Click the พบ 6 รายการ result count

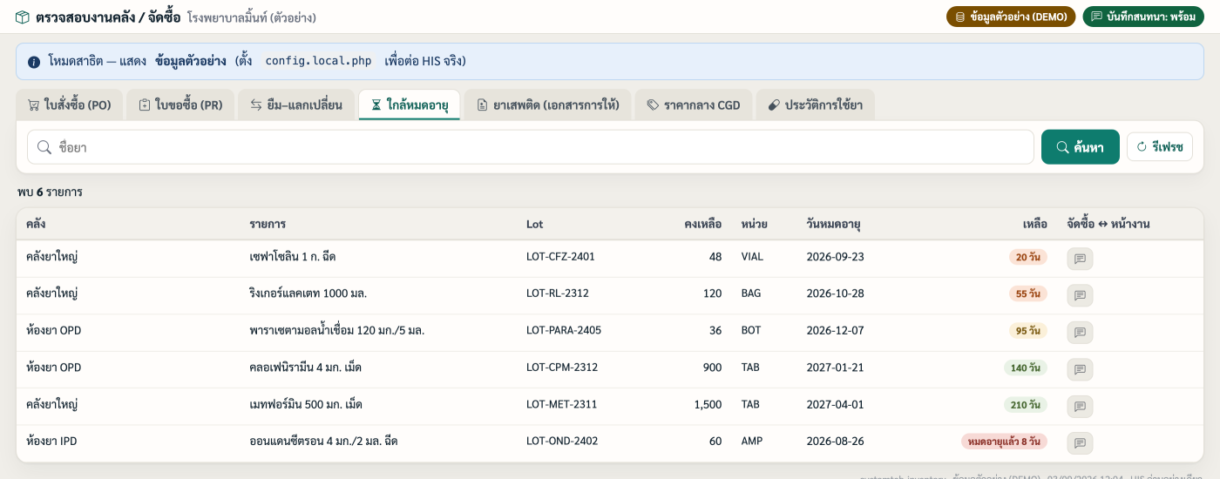pyautogui.click(x=50, y=192)
